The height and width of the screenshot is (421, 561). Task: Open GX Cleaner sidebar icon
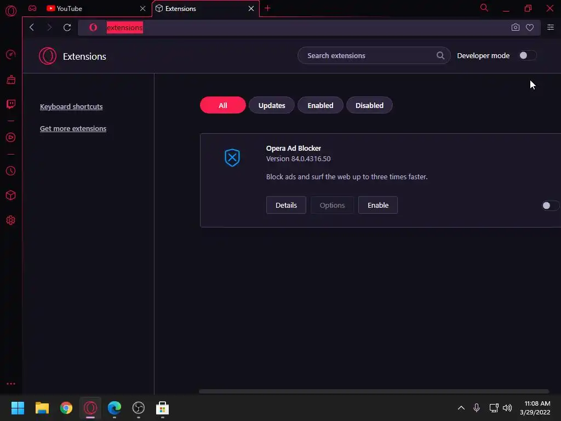point(11,79)
